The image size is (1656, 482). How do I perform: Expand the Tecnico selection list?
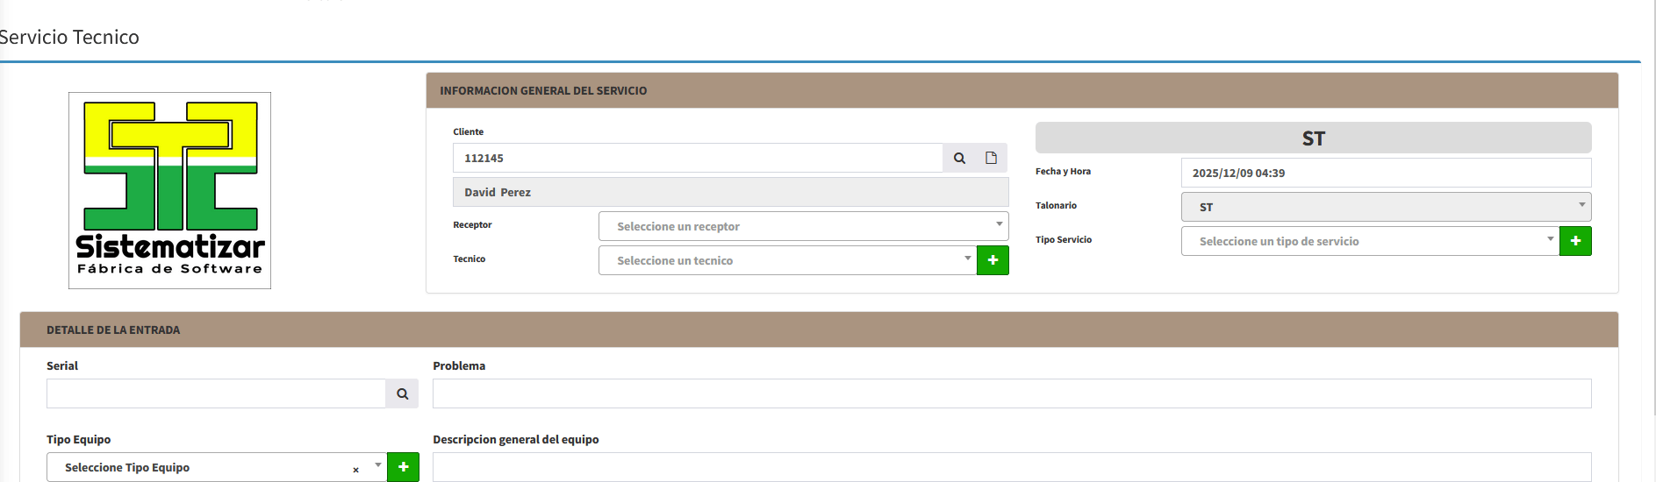point(786,260)
